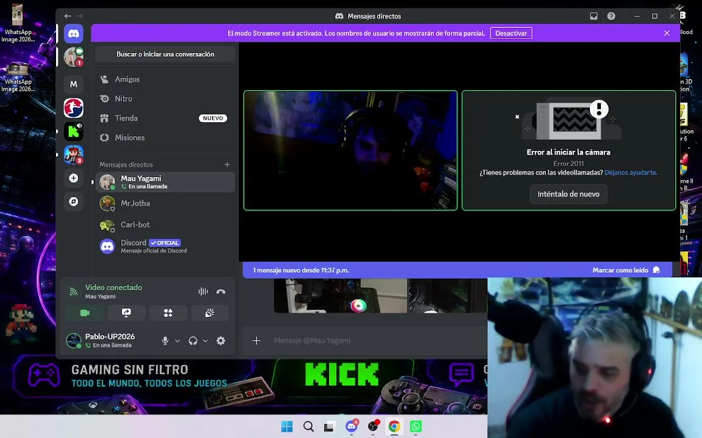
Task: Jump to 1 mensaje nuevo banner
Action: (x=301, y=270)
